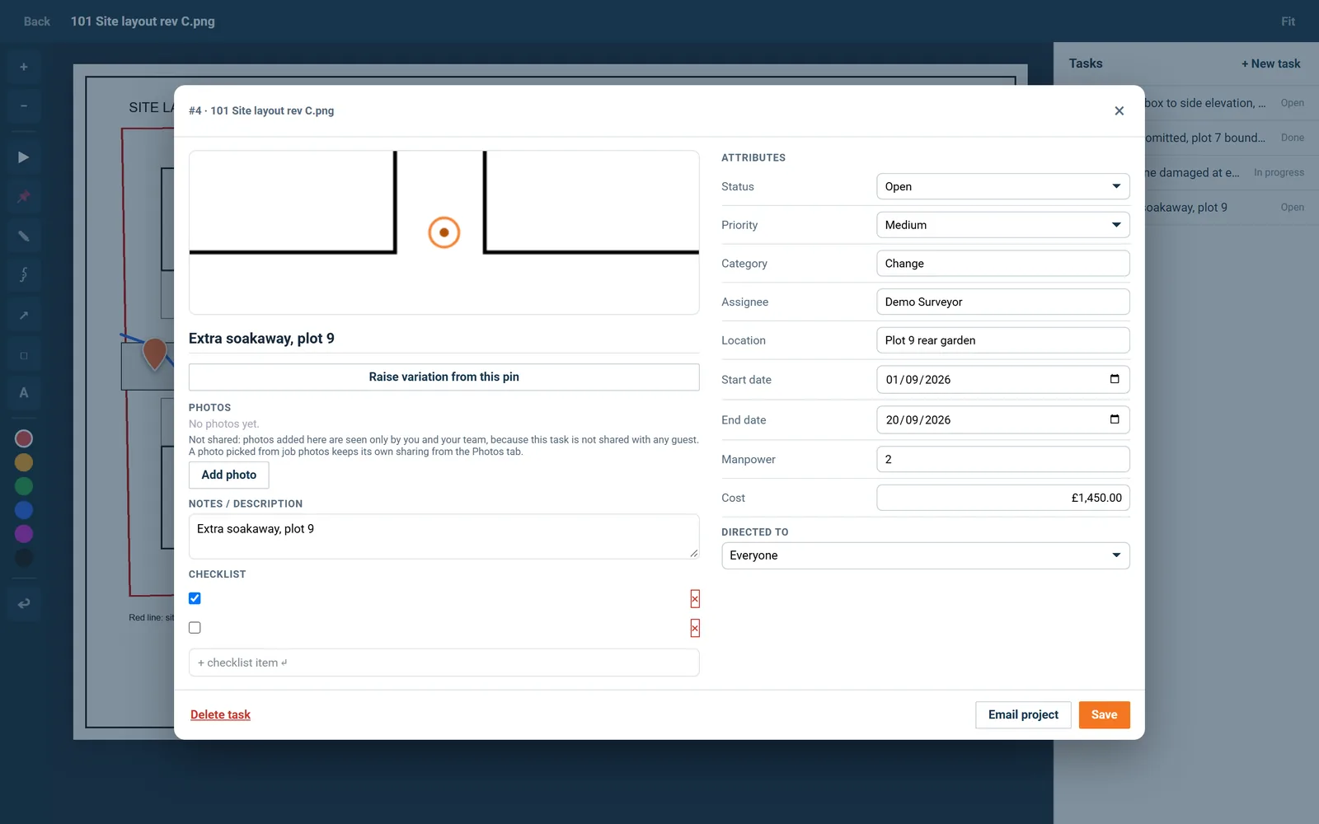This screenshot has width=1319, height=824.
Task: Click Back in the top bar
Action: pos(37,21)
